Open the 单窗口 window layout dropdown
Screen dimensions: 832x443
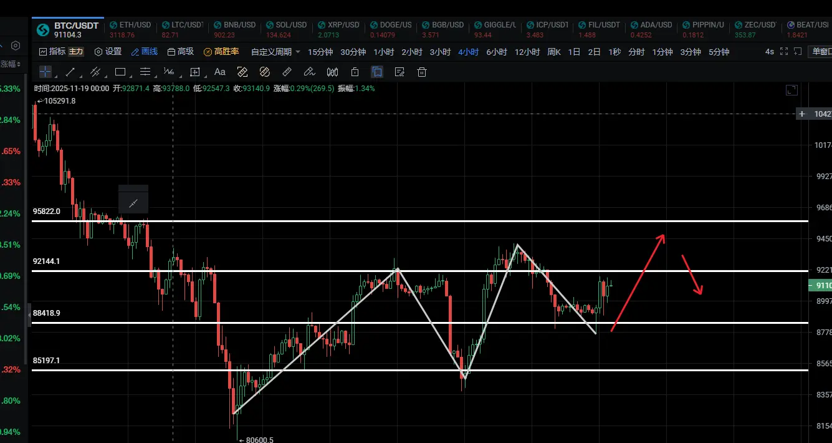820,52
